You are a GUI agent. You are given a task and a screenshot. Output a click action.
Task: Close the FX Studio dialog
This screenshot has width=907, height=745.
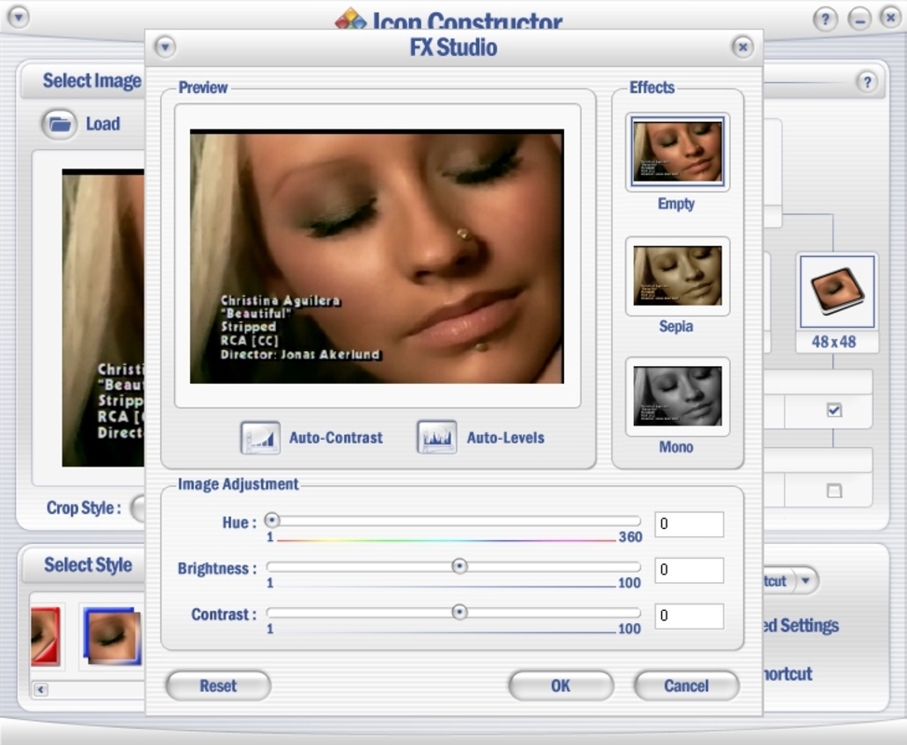tap(743, 47)
